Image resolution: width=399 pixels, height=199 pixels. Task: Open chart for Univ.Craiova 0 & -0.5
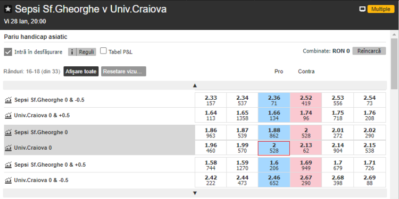pyautogui.click(x=9, y=180)
